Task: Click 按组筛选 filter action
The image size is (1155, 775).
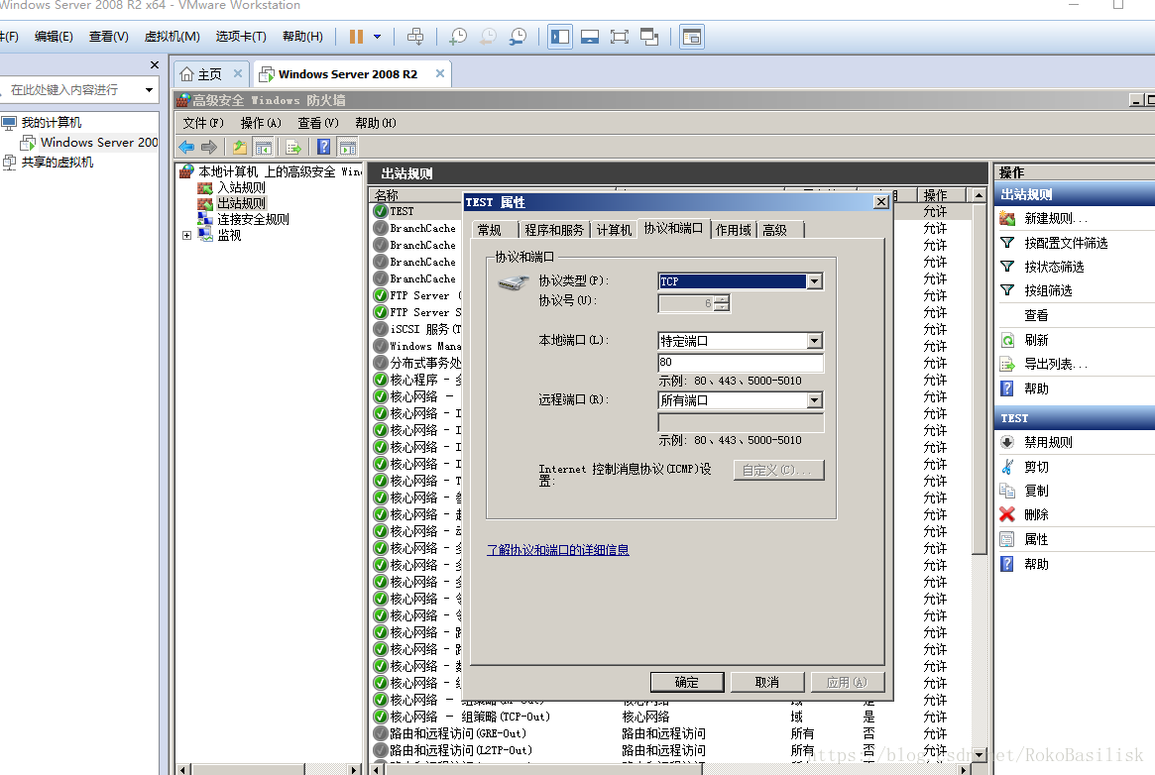Action: click(x=1048, y=290)
